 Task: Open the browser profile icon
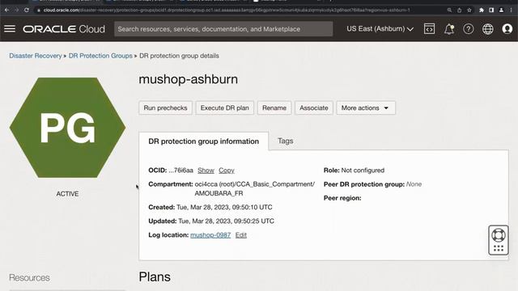(501, 11)
